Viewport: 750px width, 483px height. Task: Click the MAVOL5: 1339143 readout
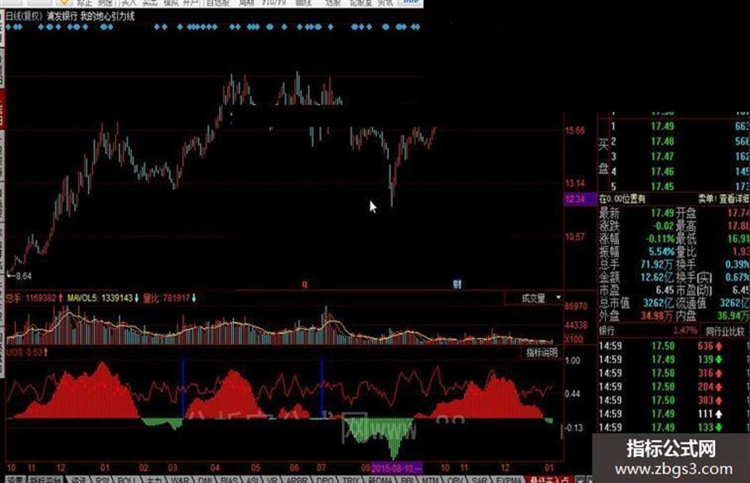(x=102, y=298)
